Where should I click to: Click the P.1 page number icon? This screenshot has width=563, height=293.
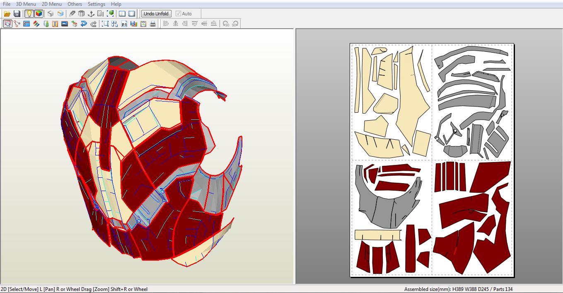pos(124,24)
